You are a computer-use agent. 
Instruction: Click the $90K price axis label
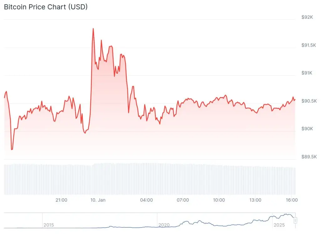tap(307, 129)
